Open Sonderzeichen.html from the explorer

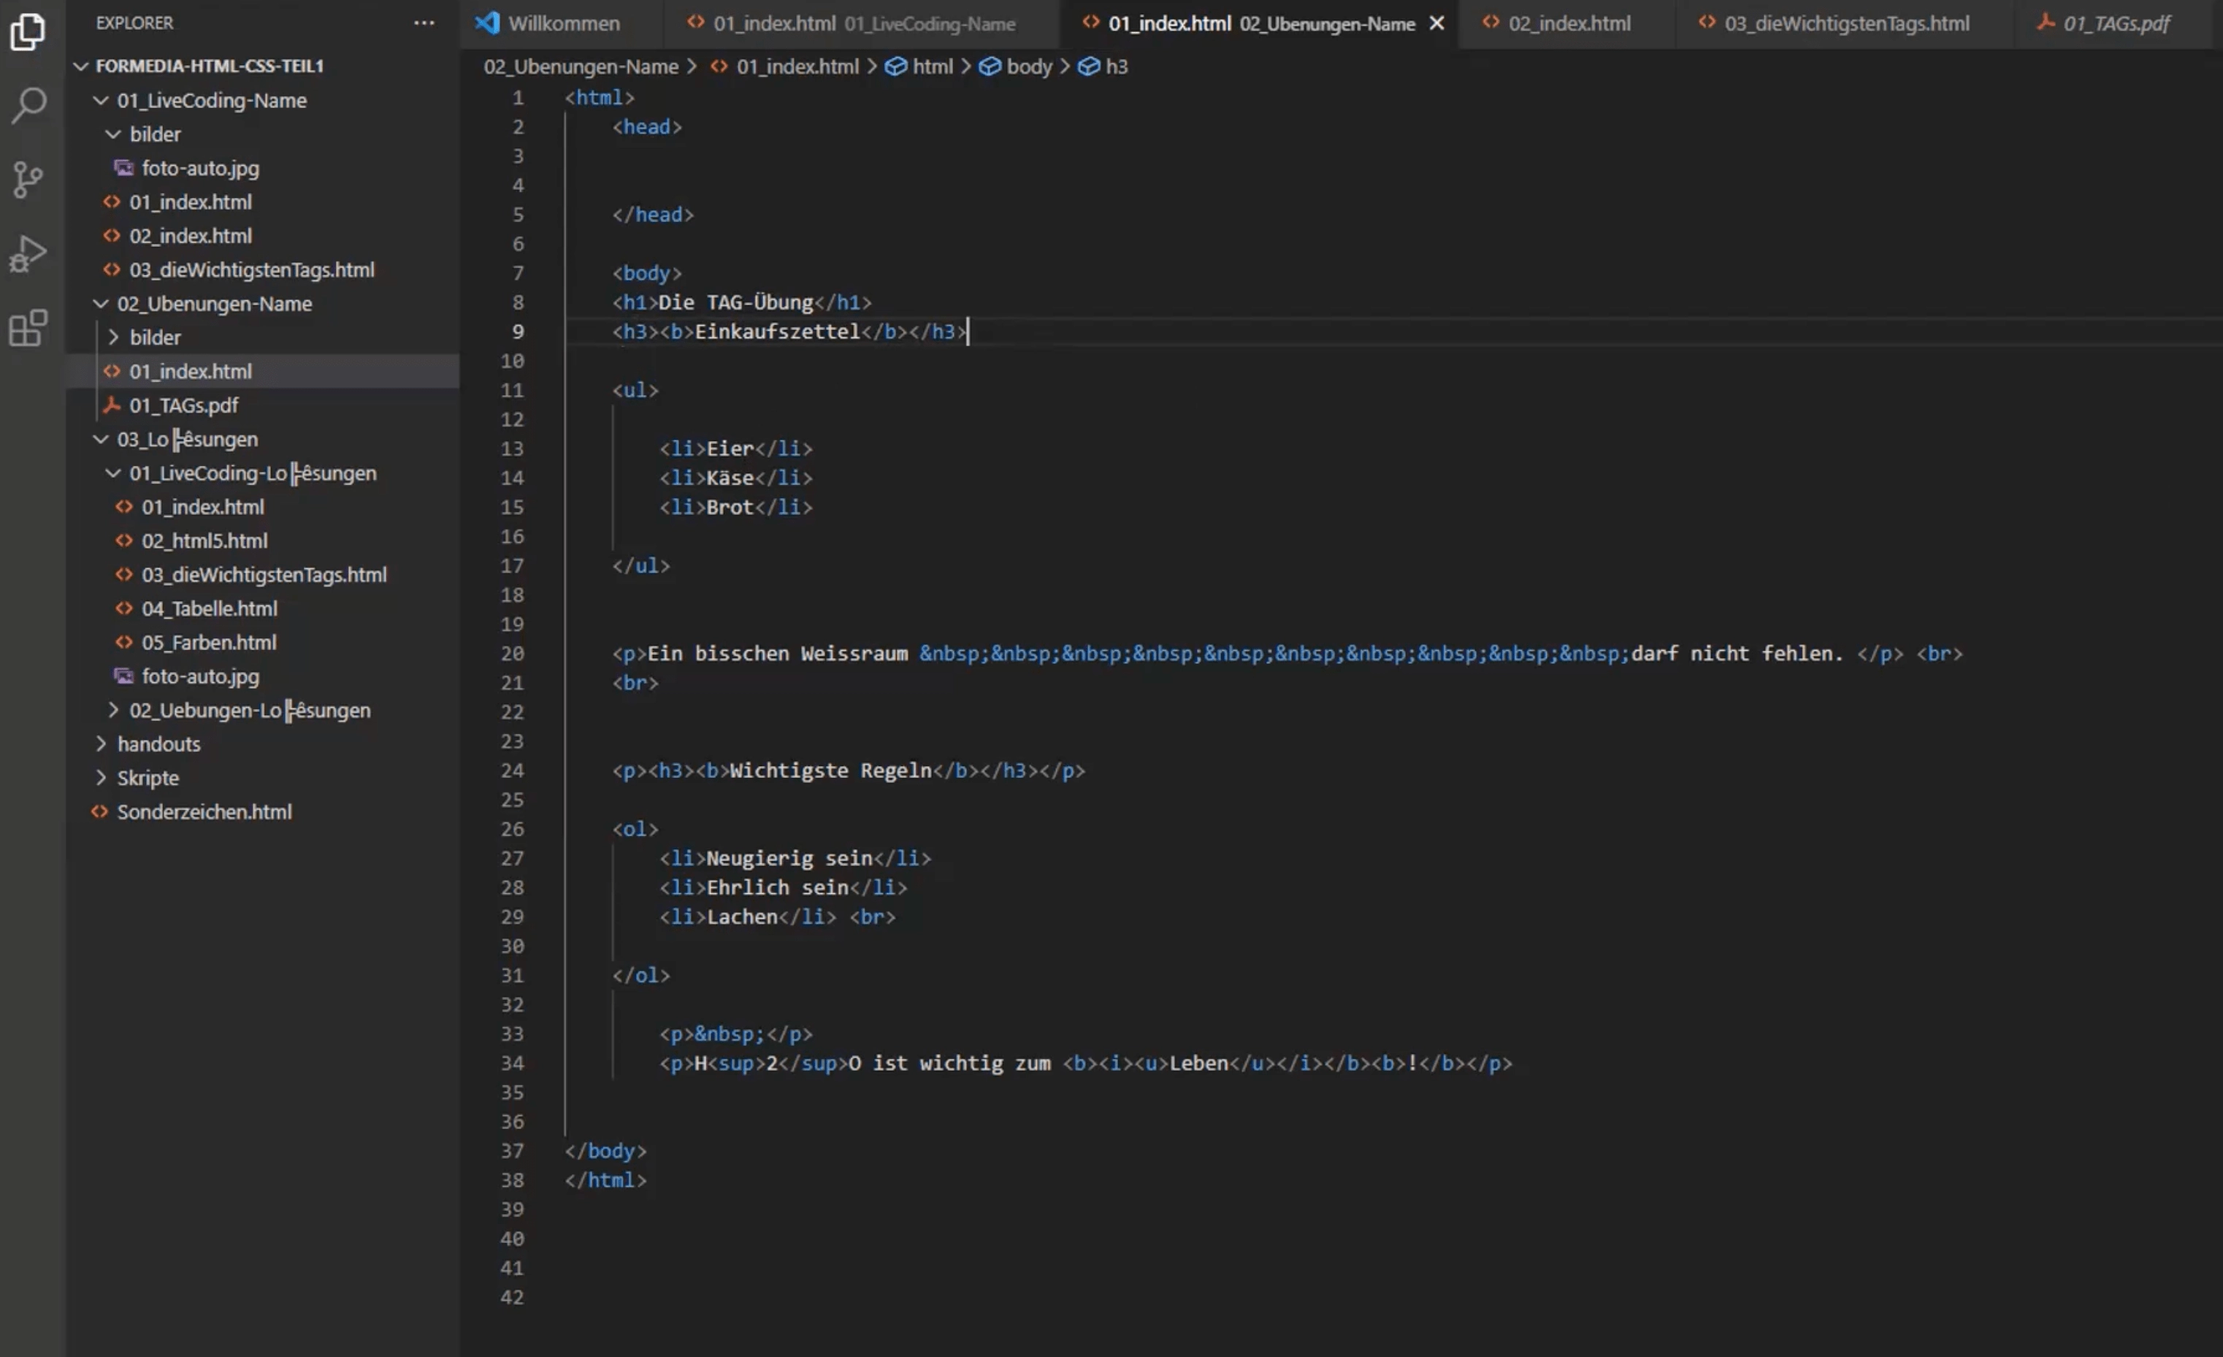[x=204, y=811]
